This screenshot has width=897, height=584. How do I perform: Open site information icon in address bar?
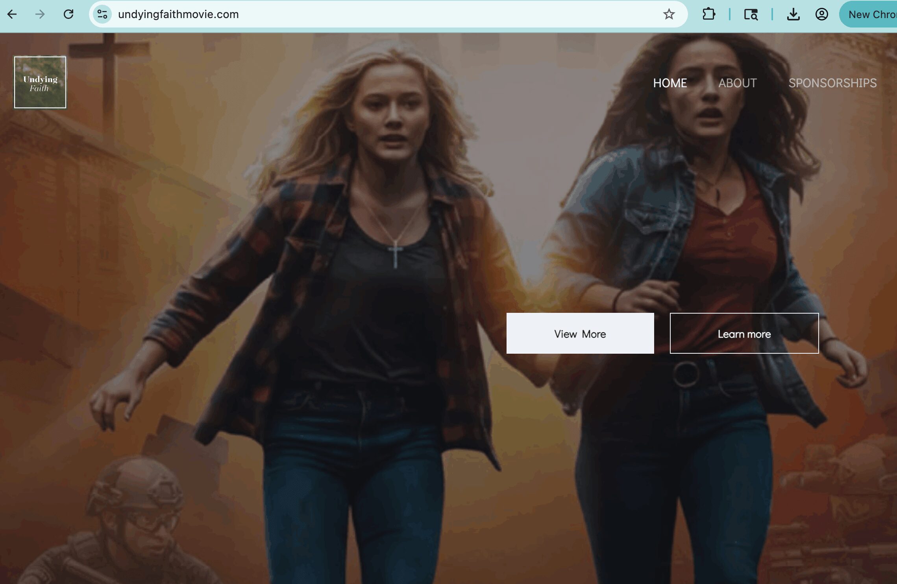[x=102, y=15]
